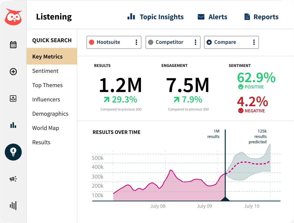
Task: Click "Compared to previous 30D" under Engagement
Action: 188,109
